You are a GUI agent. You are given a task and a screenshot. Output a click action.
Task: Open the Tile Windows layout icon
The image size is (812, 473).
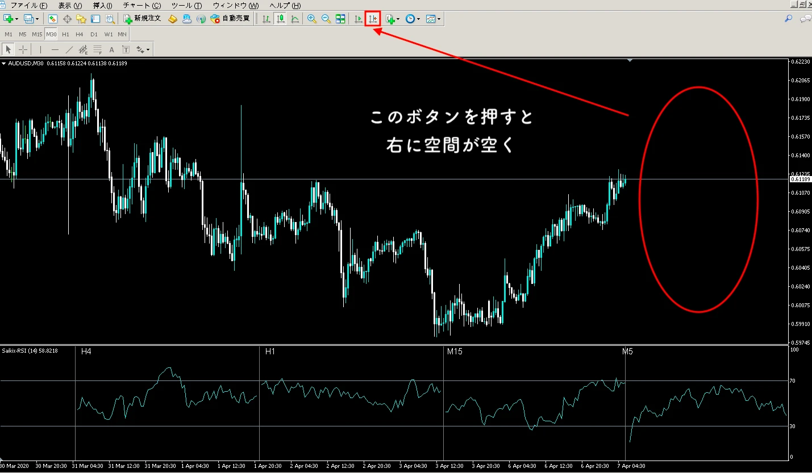pos(340,19)
